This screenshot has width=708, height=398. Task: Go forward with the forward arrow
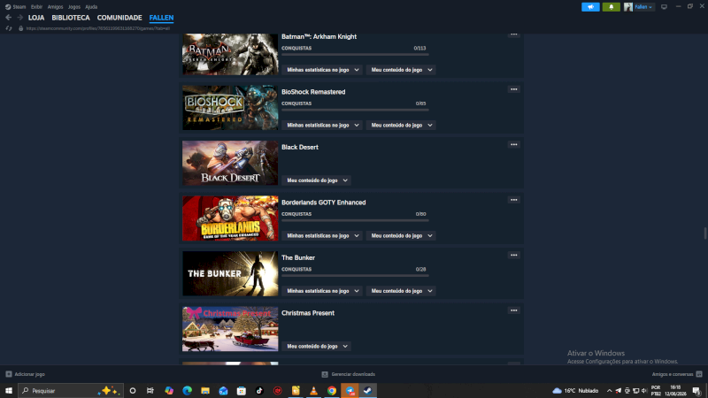(x=19, y=18)
